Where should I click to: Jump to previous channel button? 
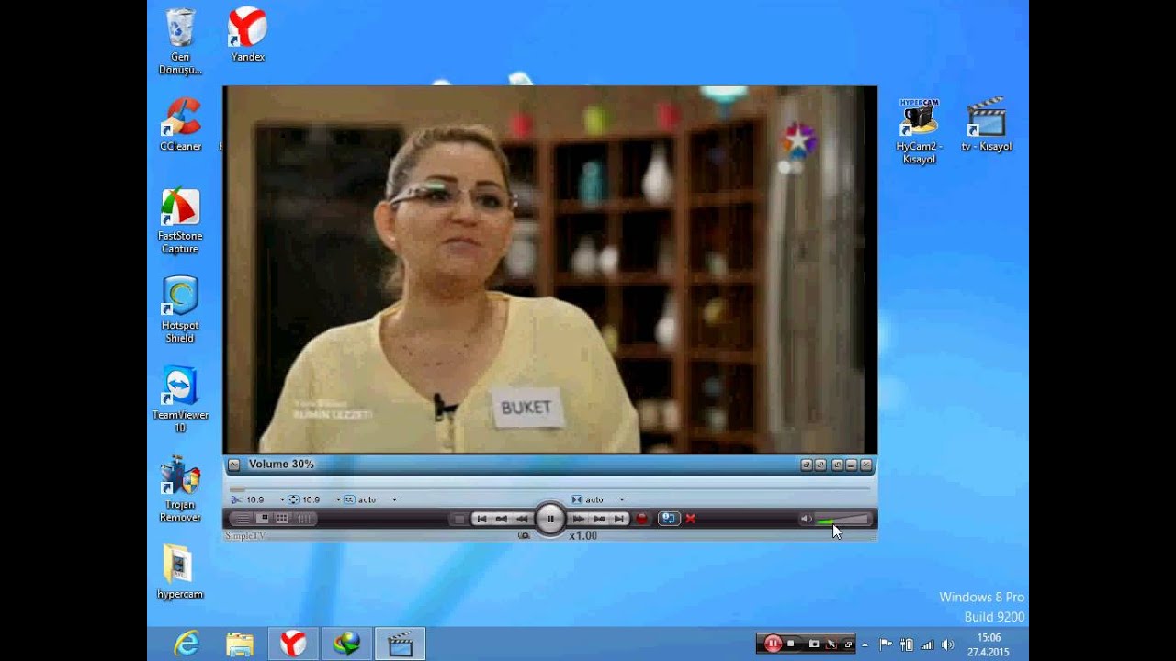click(481, 519)
